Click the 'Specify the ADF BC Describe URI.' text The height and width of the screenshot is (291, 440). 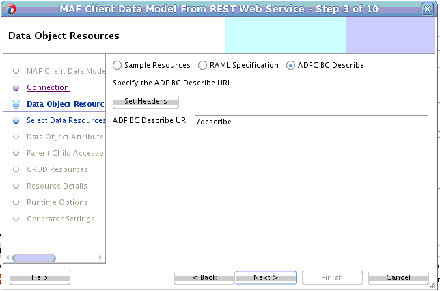pos(172,83)
